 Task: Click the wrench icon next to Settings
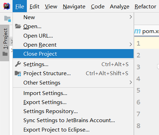(18, 64)
